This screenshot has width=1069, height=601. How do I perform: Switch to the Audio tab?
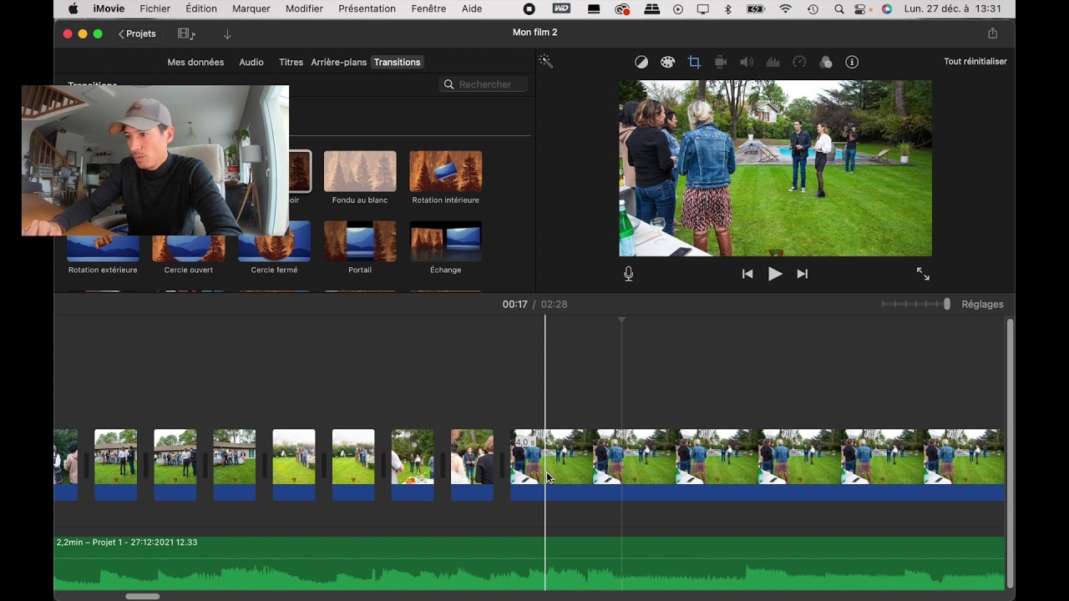click(x=251, y=63)
